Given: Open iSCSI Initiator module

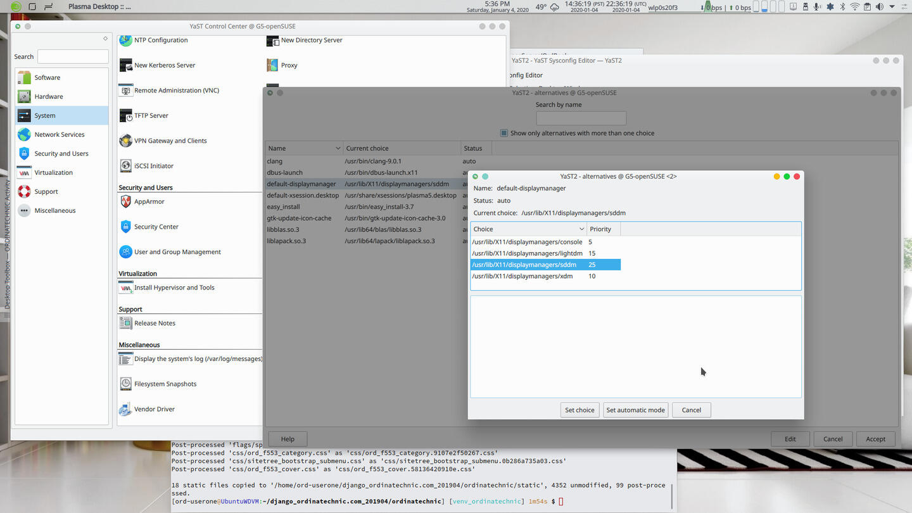Looking at the screenshot, I should 146,166.
